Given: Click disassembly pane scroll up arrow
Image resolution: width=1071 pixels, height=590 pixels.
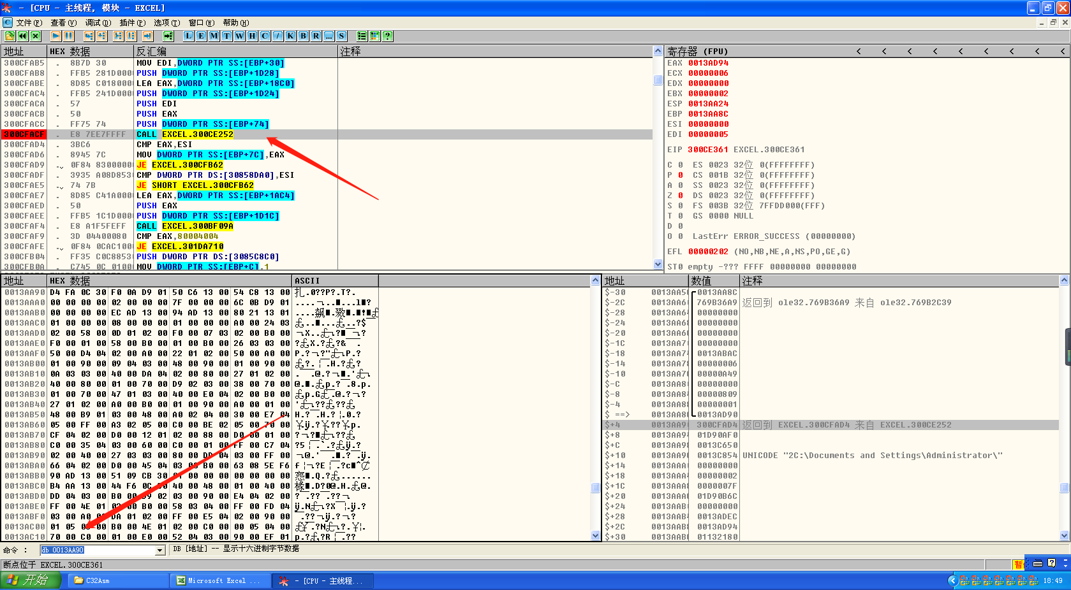Looking at the screenshot, I should coord(658,51).
